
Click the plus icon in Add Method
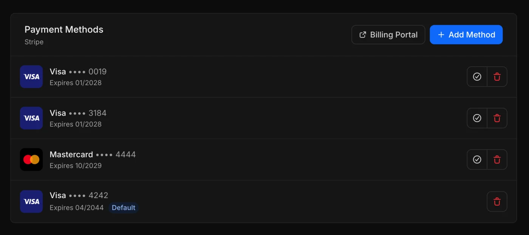coord(441,35)
